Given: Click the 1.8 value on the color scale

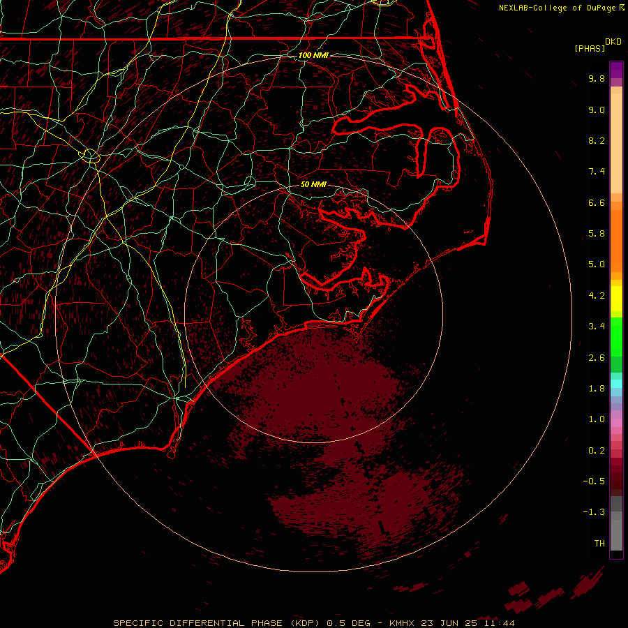Looking at the screenshot, I should (597, 389).
